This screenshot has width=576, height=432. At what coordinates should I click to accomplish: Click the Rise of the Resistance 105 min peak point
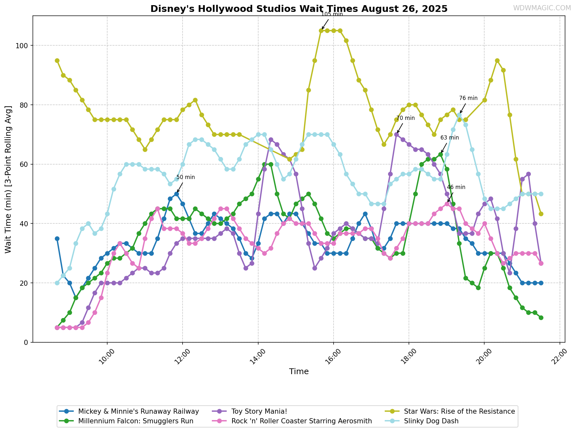coord(321,31)
